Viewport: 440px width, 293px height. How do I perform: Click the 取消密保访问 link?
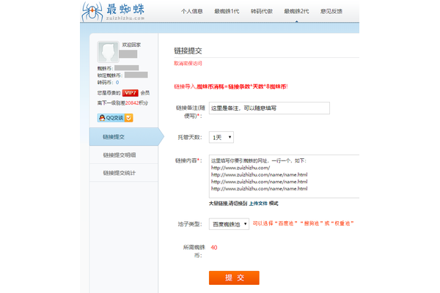pyautogui.click(x=188, y=64)
